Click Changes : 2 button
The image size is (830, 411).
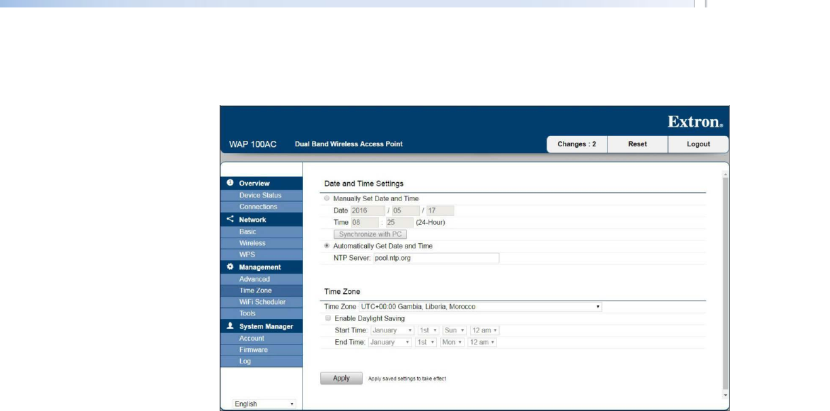577,144
